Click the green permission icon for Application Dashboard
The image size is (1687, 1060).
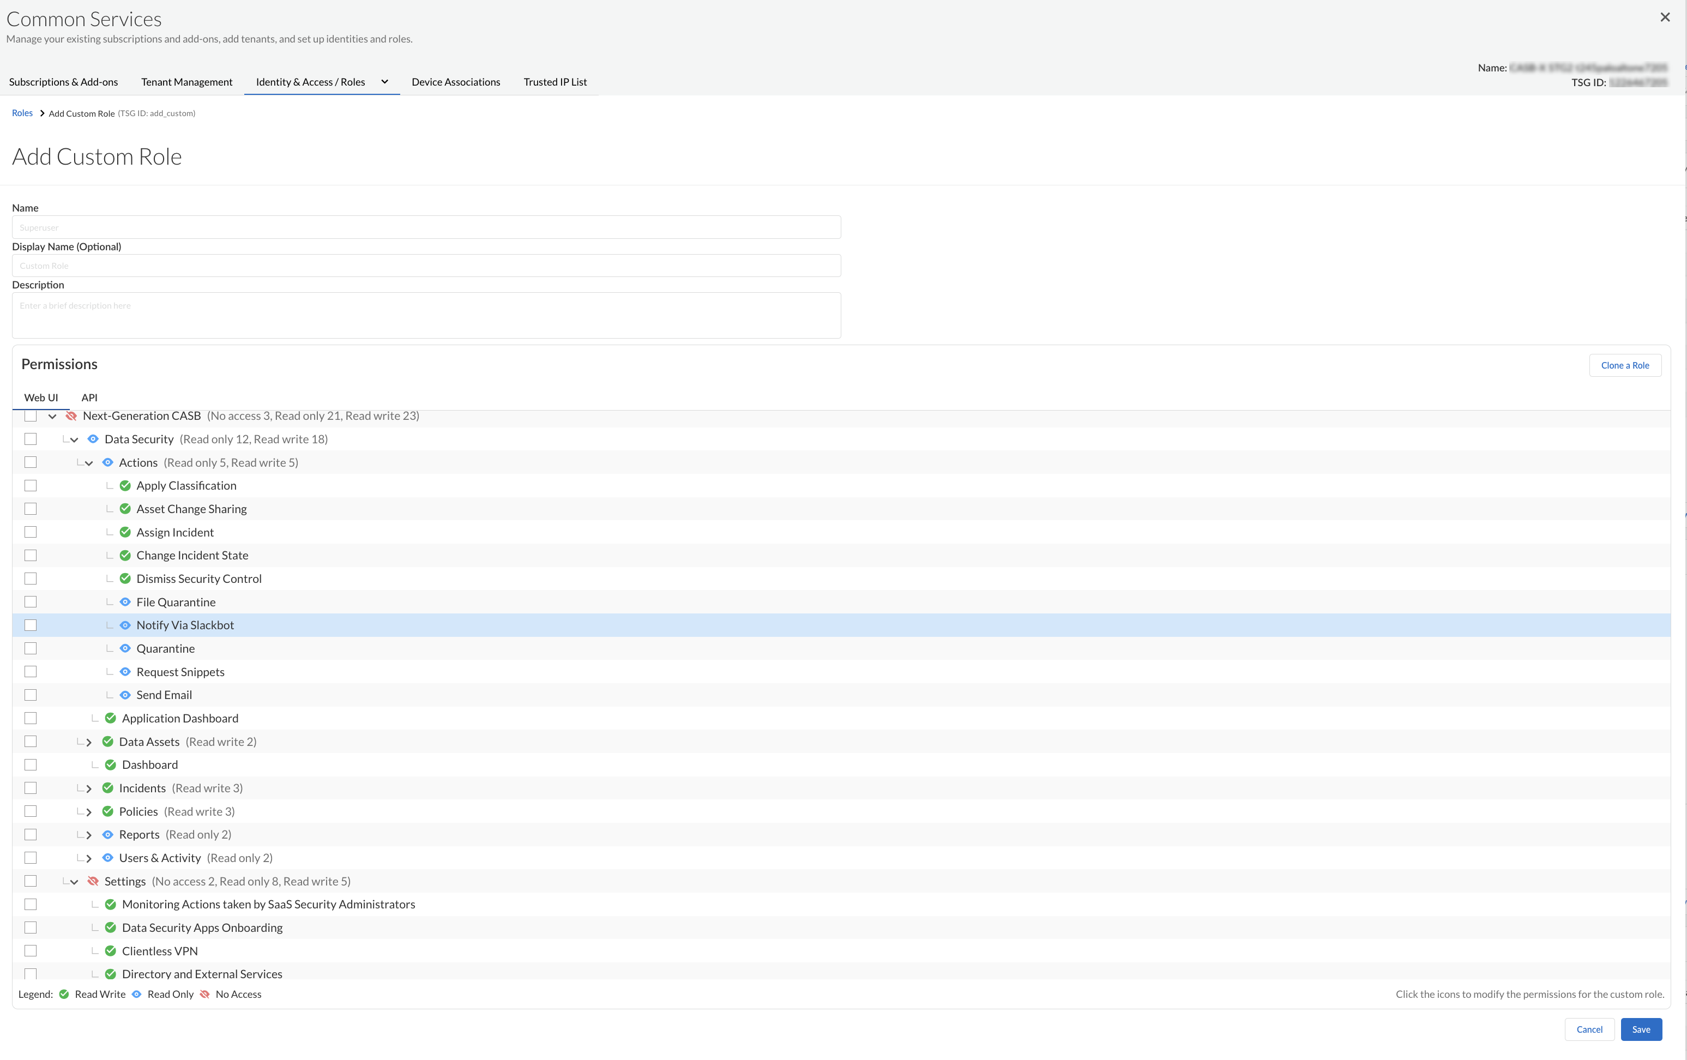(x=111, y=718)
